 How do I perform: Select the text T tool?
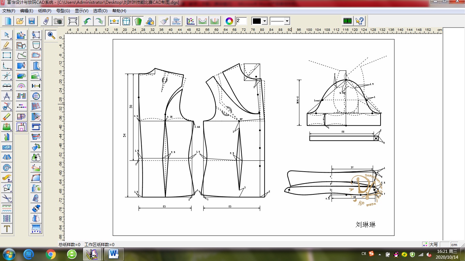[x=7, y=229]
